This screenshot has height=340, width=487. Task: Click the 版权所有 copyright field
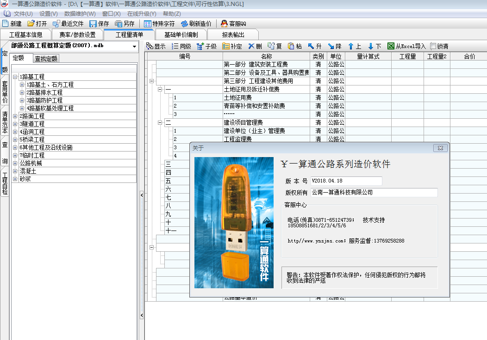click(374, 193)
